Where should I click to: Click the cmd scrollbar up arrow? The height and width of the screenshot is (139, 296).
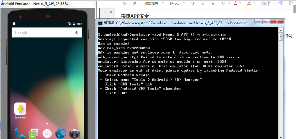[281, 30]
